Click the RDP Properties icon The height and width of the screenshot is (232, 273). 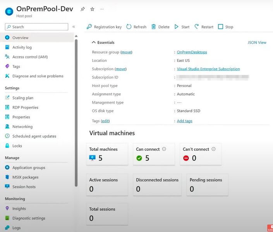[7, 107]
